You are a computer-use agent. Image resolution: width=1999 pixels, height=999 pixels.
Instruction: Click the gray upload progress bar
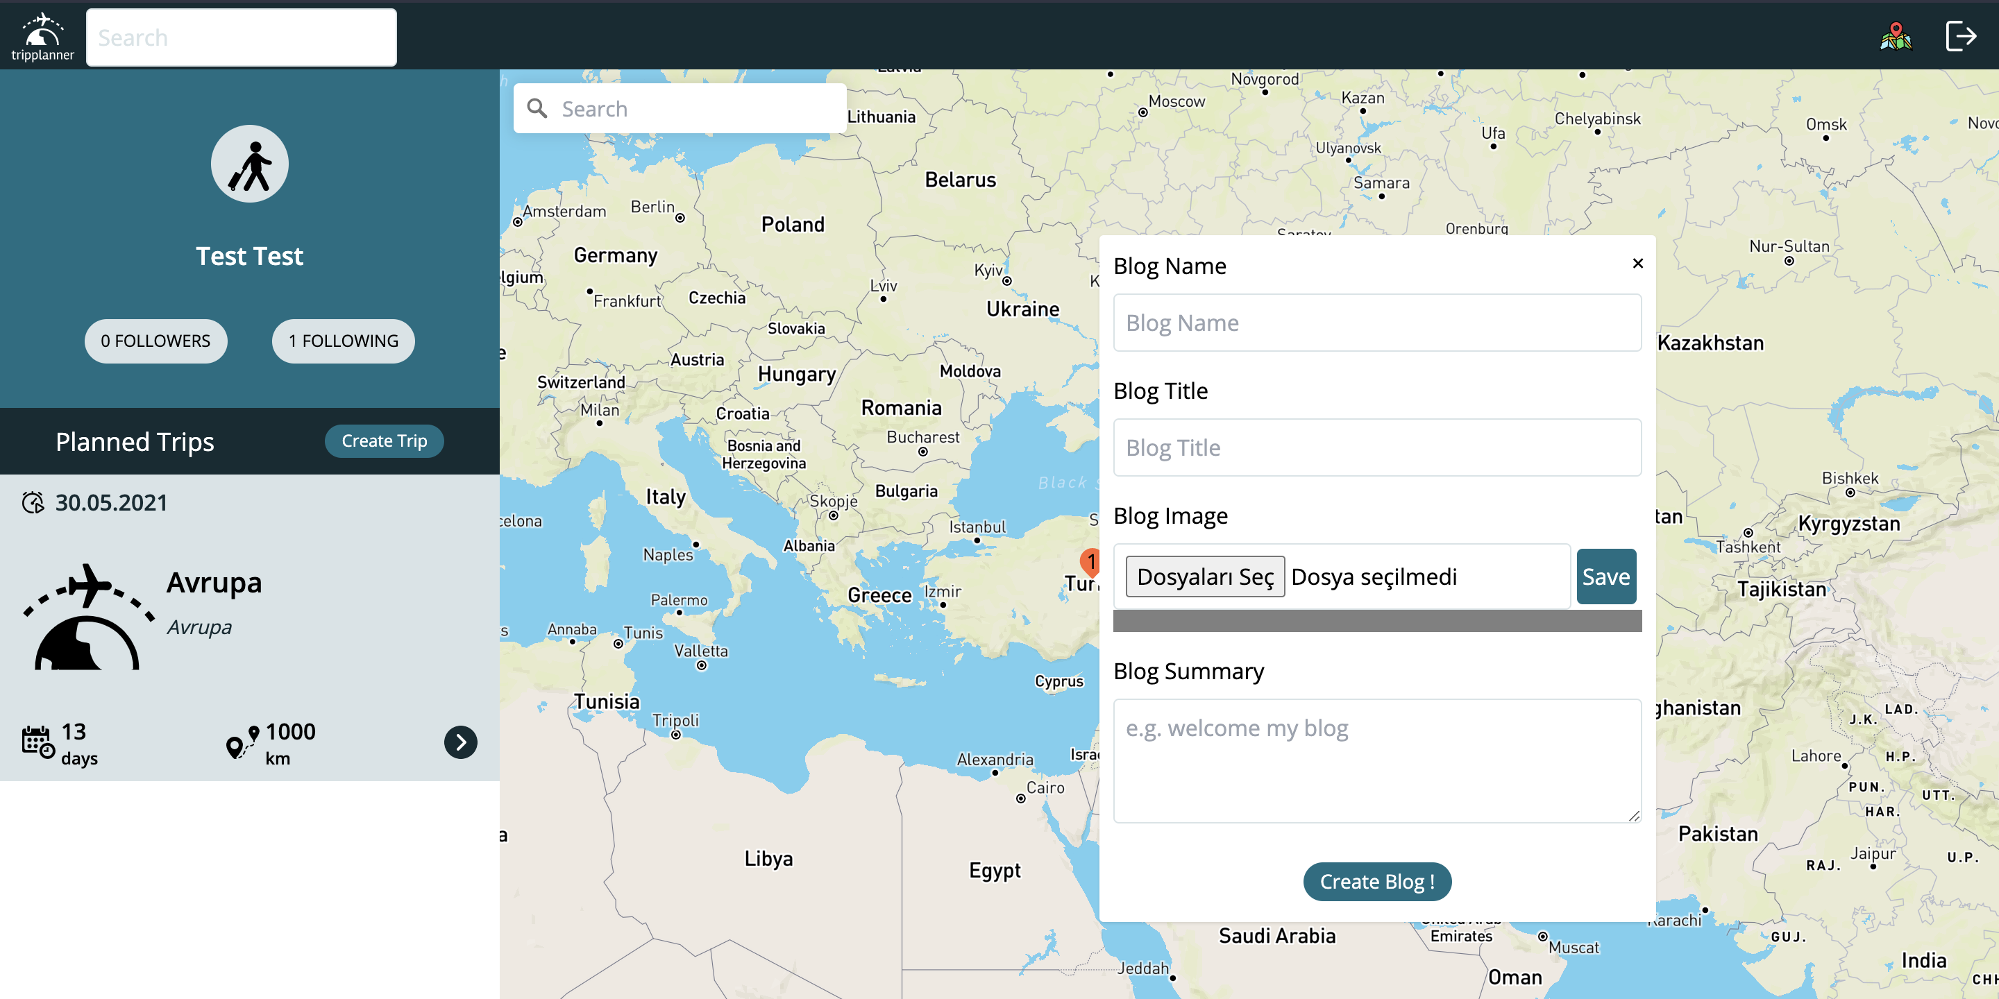tap(1376, 620)
